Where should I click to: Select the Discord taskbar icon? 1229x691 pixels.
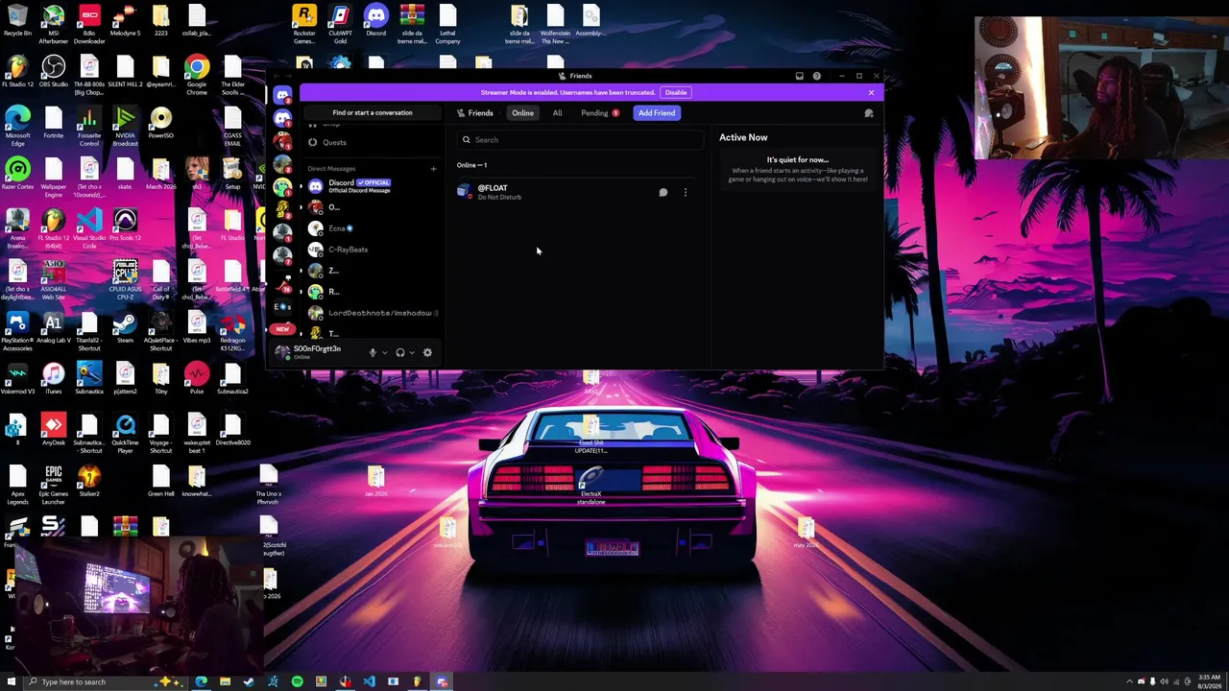[442, 681]
